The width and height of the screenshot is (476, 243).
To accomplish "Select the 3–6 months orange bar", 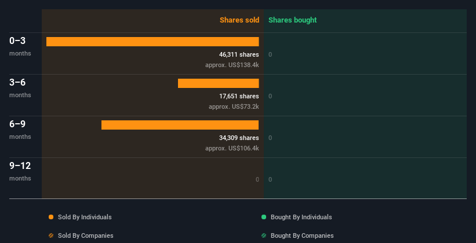I will tap(218, 83).
